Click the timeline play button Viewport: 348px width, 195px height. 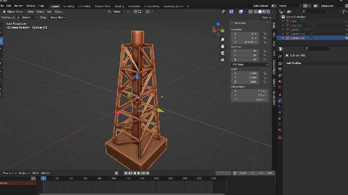(x=139, y=173)
